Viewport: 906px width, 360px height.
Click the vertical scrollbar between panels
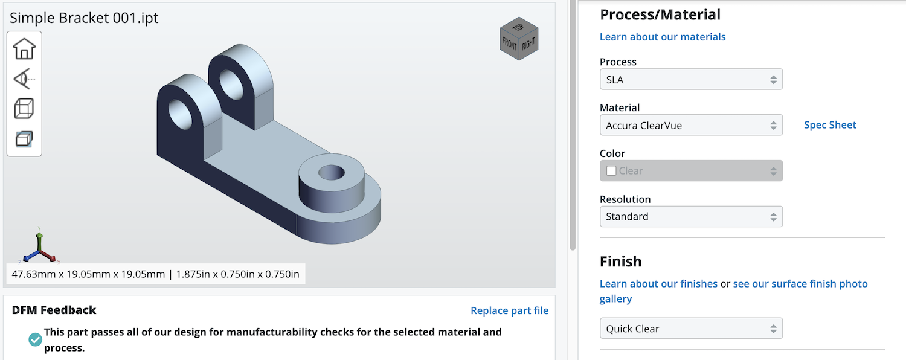(573, 121)
